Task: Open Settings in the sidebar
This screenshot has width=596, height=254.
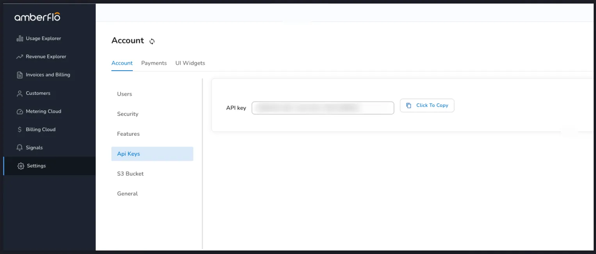Action: click(x=49, y=166)
